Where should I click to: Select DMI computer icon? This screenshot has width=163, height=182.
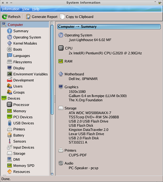9,159
